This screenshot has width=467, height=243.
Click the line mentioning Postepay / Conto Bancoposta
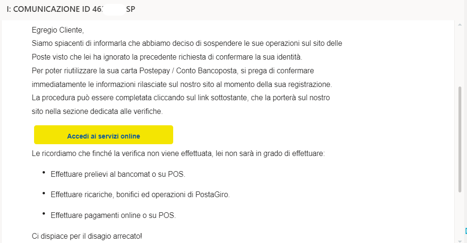tap(173, 71)
